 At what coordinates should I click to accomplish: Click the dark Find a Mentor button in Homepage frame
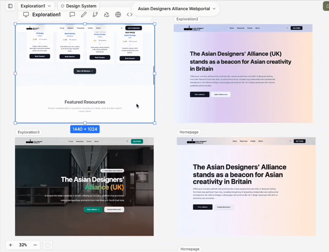[203, 207]
